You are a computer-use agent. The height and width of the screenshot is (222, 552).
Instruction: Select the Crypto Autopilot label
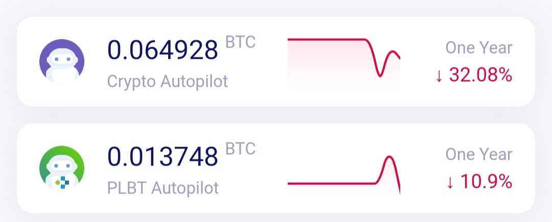(x=168, y=82)
